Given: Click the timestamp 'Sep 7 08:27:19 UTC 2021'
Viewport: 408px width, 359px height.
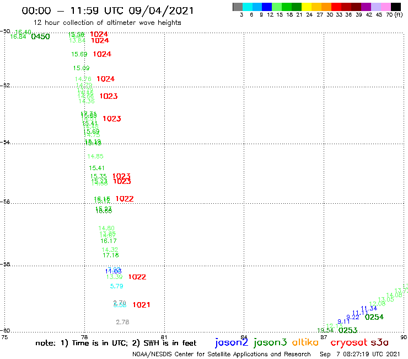Looking at the screenshot, I should (359, 354).
